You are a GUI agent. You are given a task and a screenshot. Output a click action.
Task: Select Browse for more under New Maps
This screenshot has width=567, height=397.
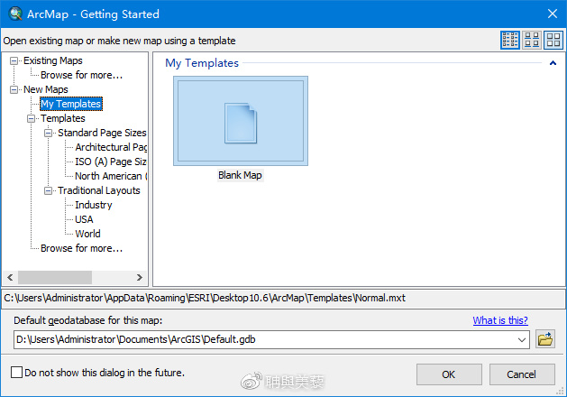click(x=81, y=248)
